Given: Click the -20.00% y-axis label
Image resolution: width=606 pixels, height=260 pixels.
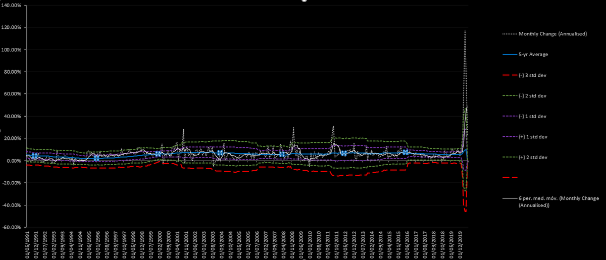Looking at the screenshot, I should [x=11, y=183].
